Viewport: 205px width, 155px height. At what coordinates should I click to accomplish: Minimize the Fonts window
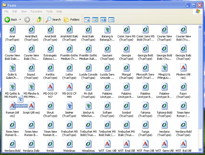click(188, 5)
